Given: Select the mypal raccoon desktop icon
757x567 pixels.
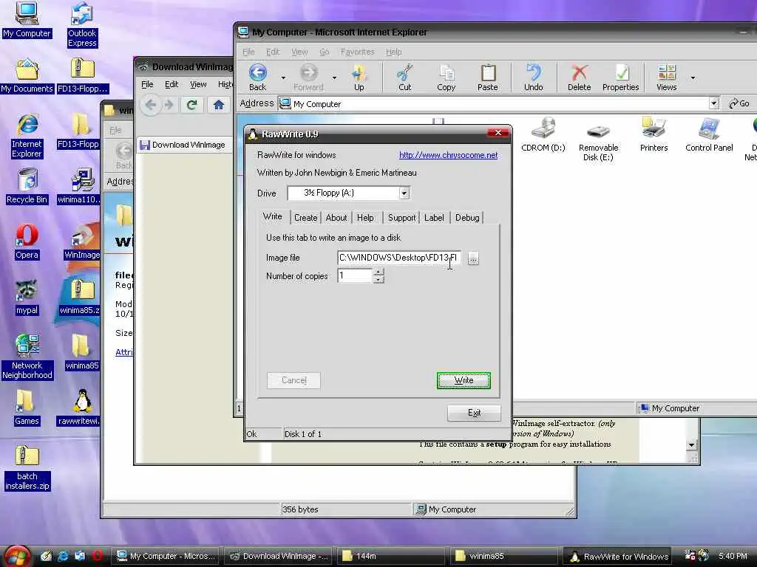Looking at the screenshot, I should point(27,298).
